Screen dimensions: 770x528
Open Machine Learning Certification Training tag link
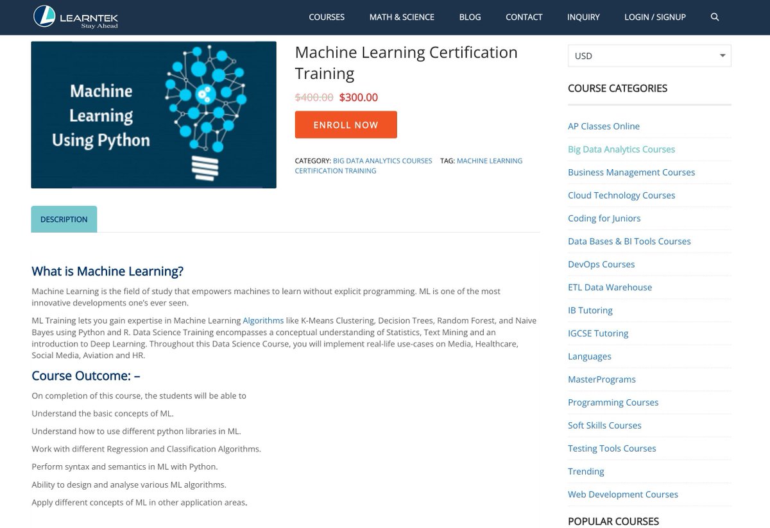click(409, 166)
